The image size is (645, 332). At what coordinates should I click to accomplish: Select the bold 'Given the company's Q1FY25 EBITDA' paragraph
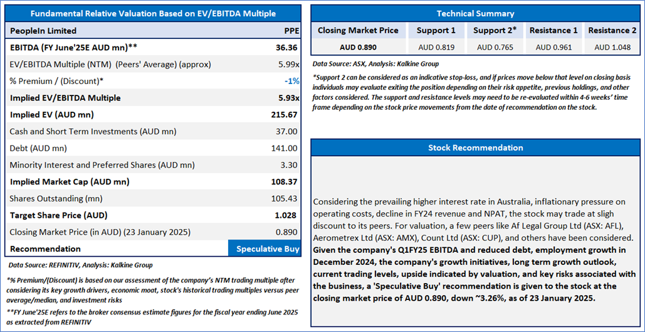click(x=475, y=274)
